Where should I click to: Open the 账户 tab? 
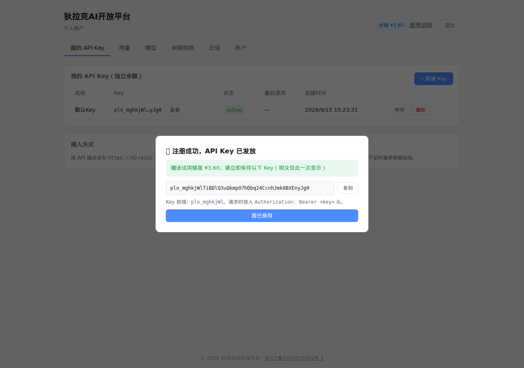point(241,48)
